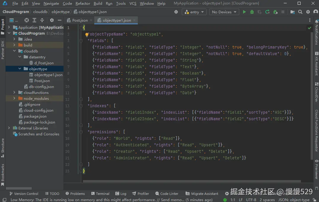
Task: Click the reload changes toolbar icon
Action: tap(267, 12)
